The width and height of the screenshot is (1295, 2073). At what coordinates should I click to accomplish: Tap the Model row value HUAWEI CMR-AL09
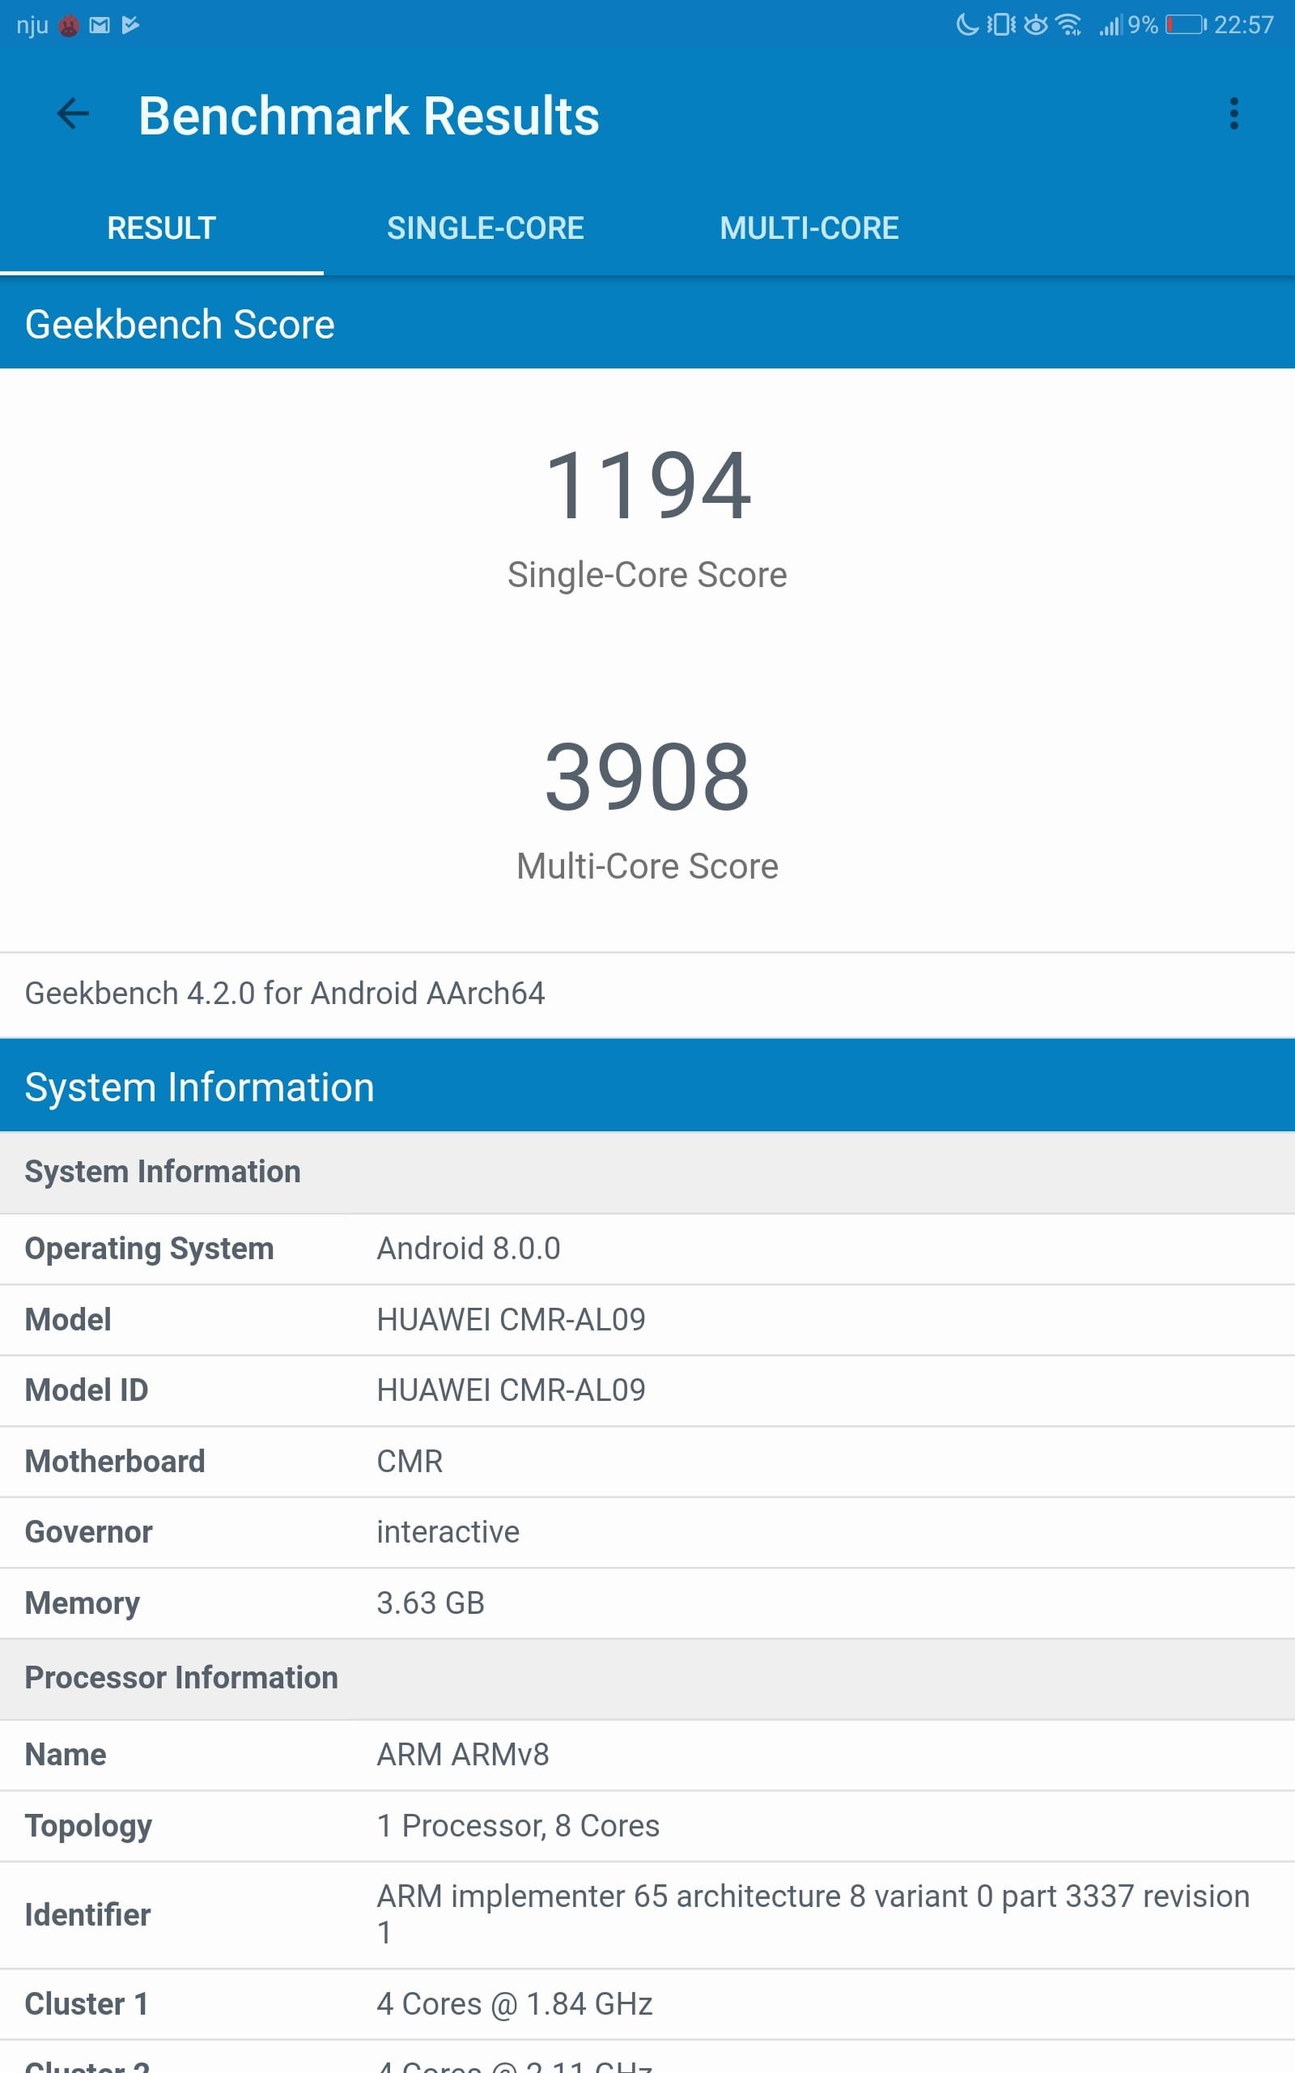512,1319
